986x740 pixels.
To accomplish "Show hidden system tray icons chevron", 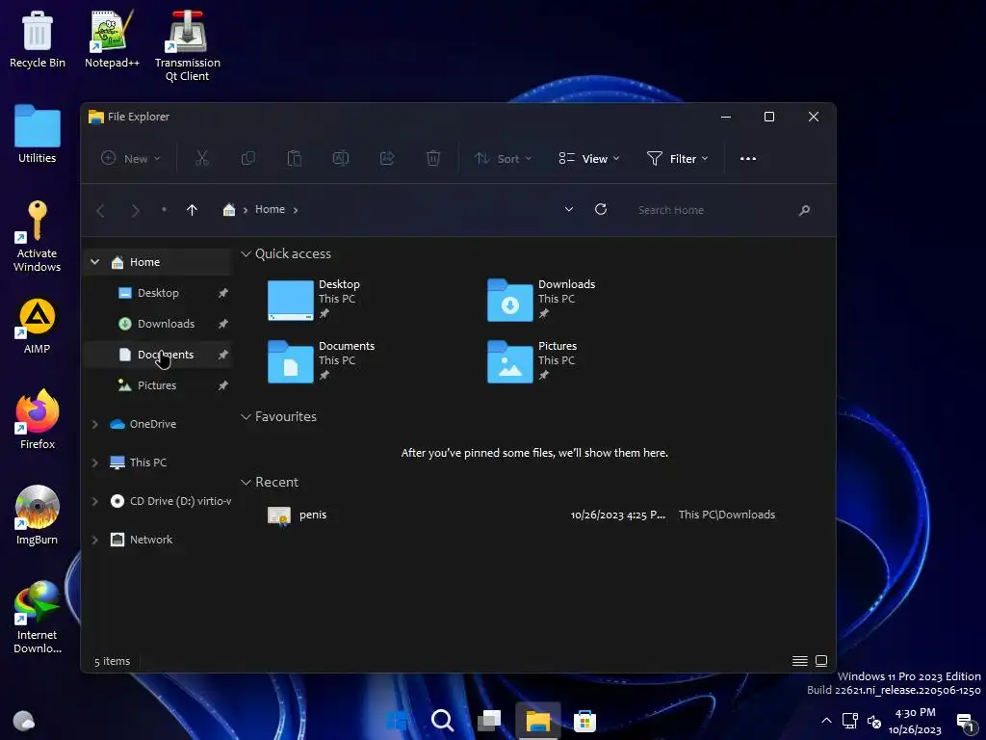I will coord(826,721).
